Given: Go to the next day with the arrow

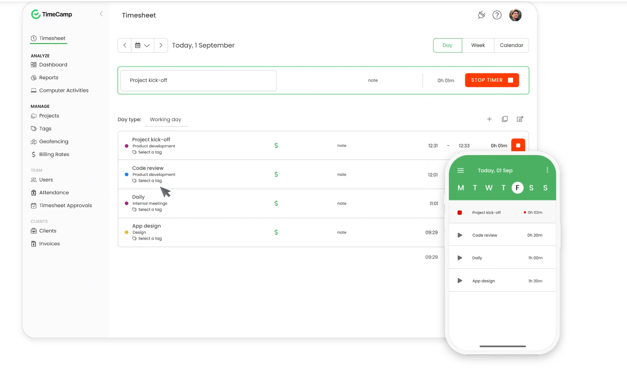Looking at the screenshot, I should 161,45.
